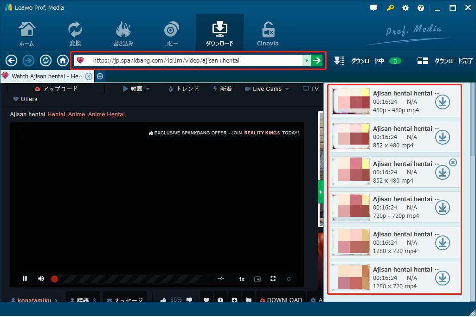Open the TV menu item

311,89
